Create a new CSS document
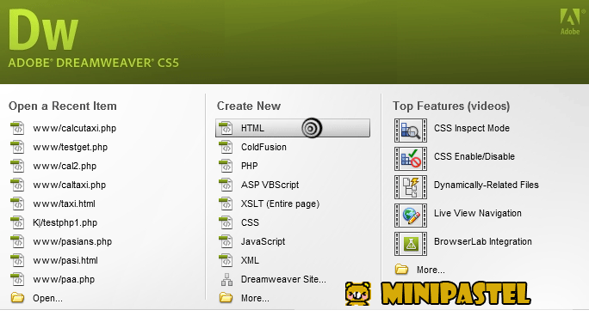The image size is (589, 316). coord(250,222)
